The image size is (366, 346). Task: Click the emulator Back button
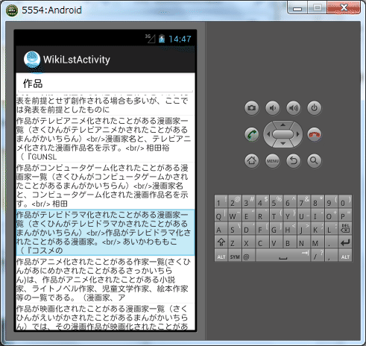(294, 161)
